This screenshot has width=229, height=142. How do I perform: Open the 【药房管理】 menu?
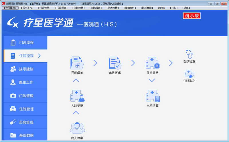112,8
